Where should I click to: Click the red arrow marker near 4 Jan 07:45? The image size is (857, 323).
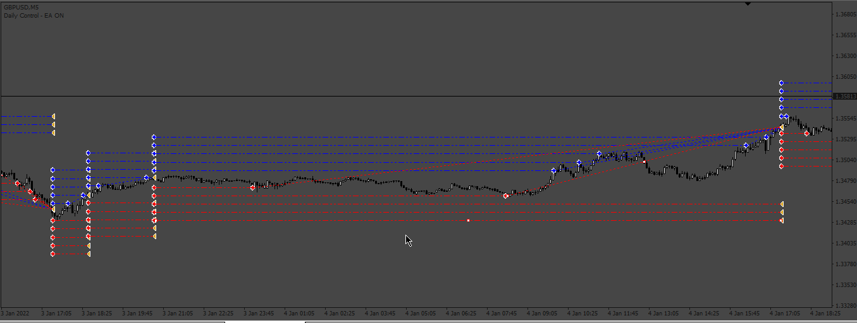[x=505, y=196]
